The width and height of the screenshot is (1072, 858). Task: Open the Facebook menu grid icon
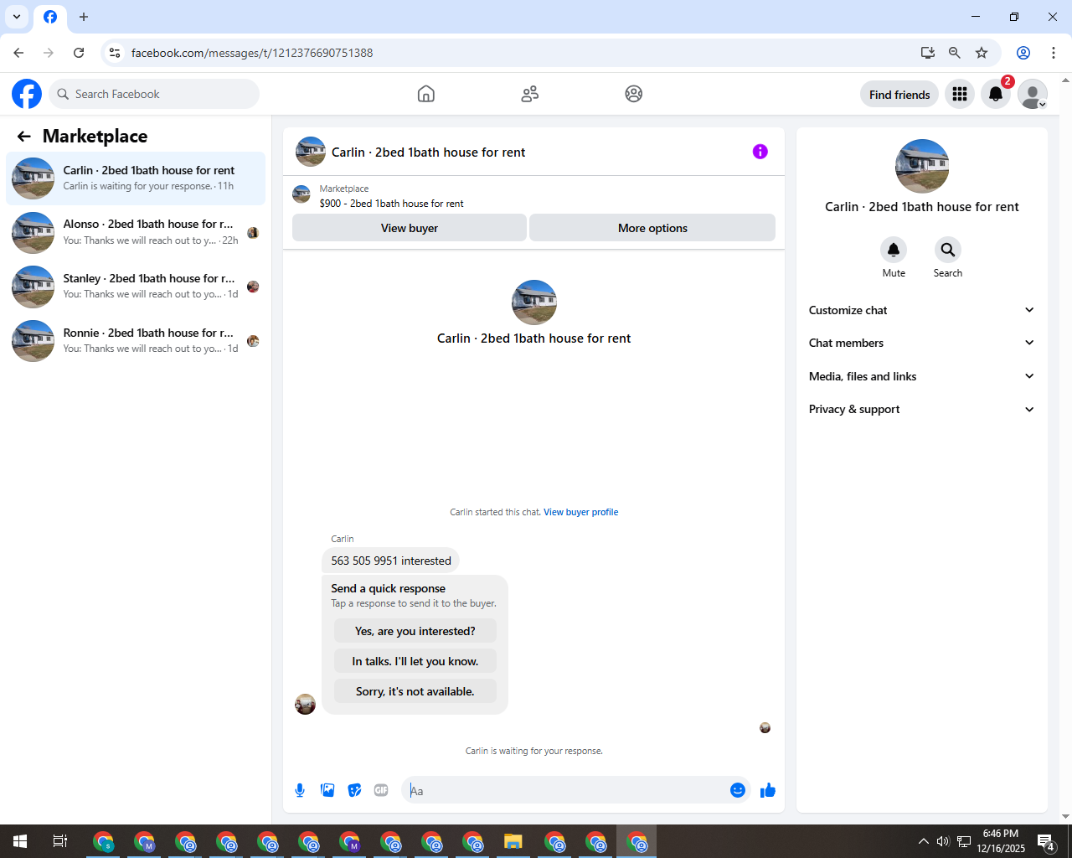coord(960,94)
